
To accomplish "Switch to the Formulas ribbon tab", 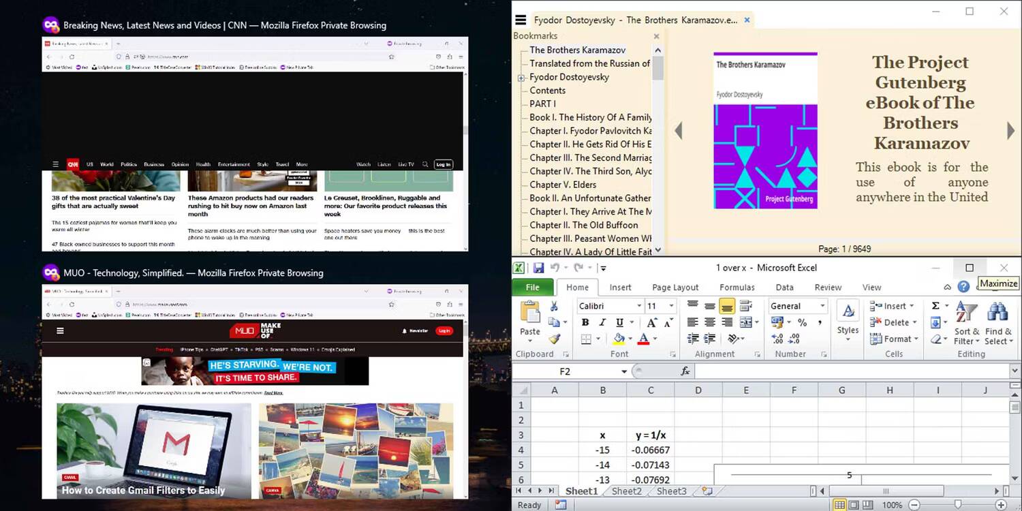I will (737, 287).
